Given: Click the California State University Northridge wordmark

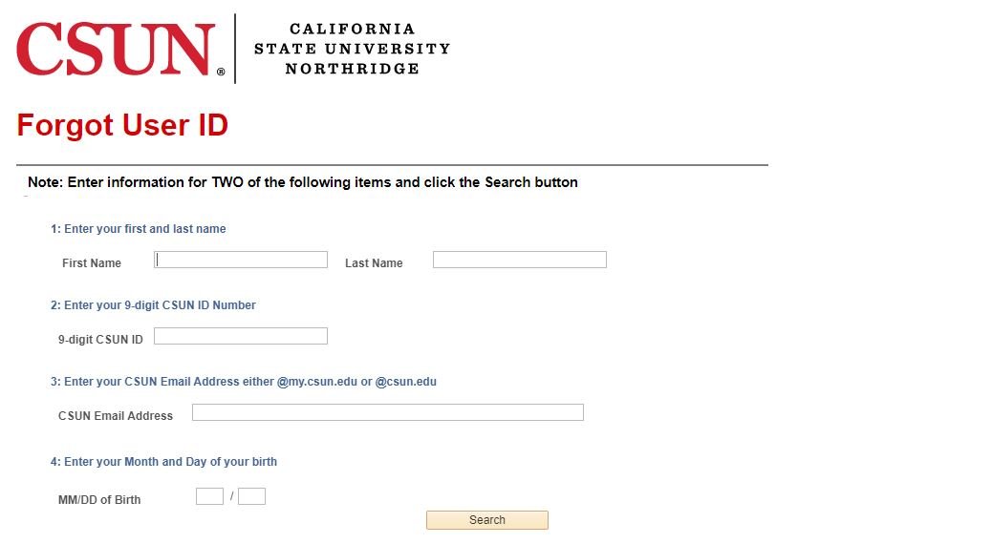Looking at the screenshot, I should [352, 49].
